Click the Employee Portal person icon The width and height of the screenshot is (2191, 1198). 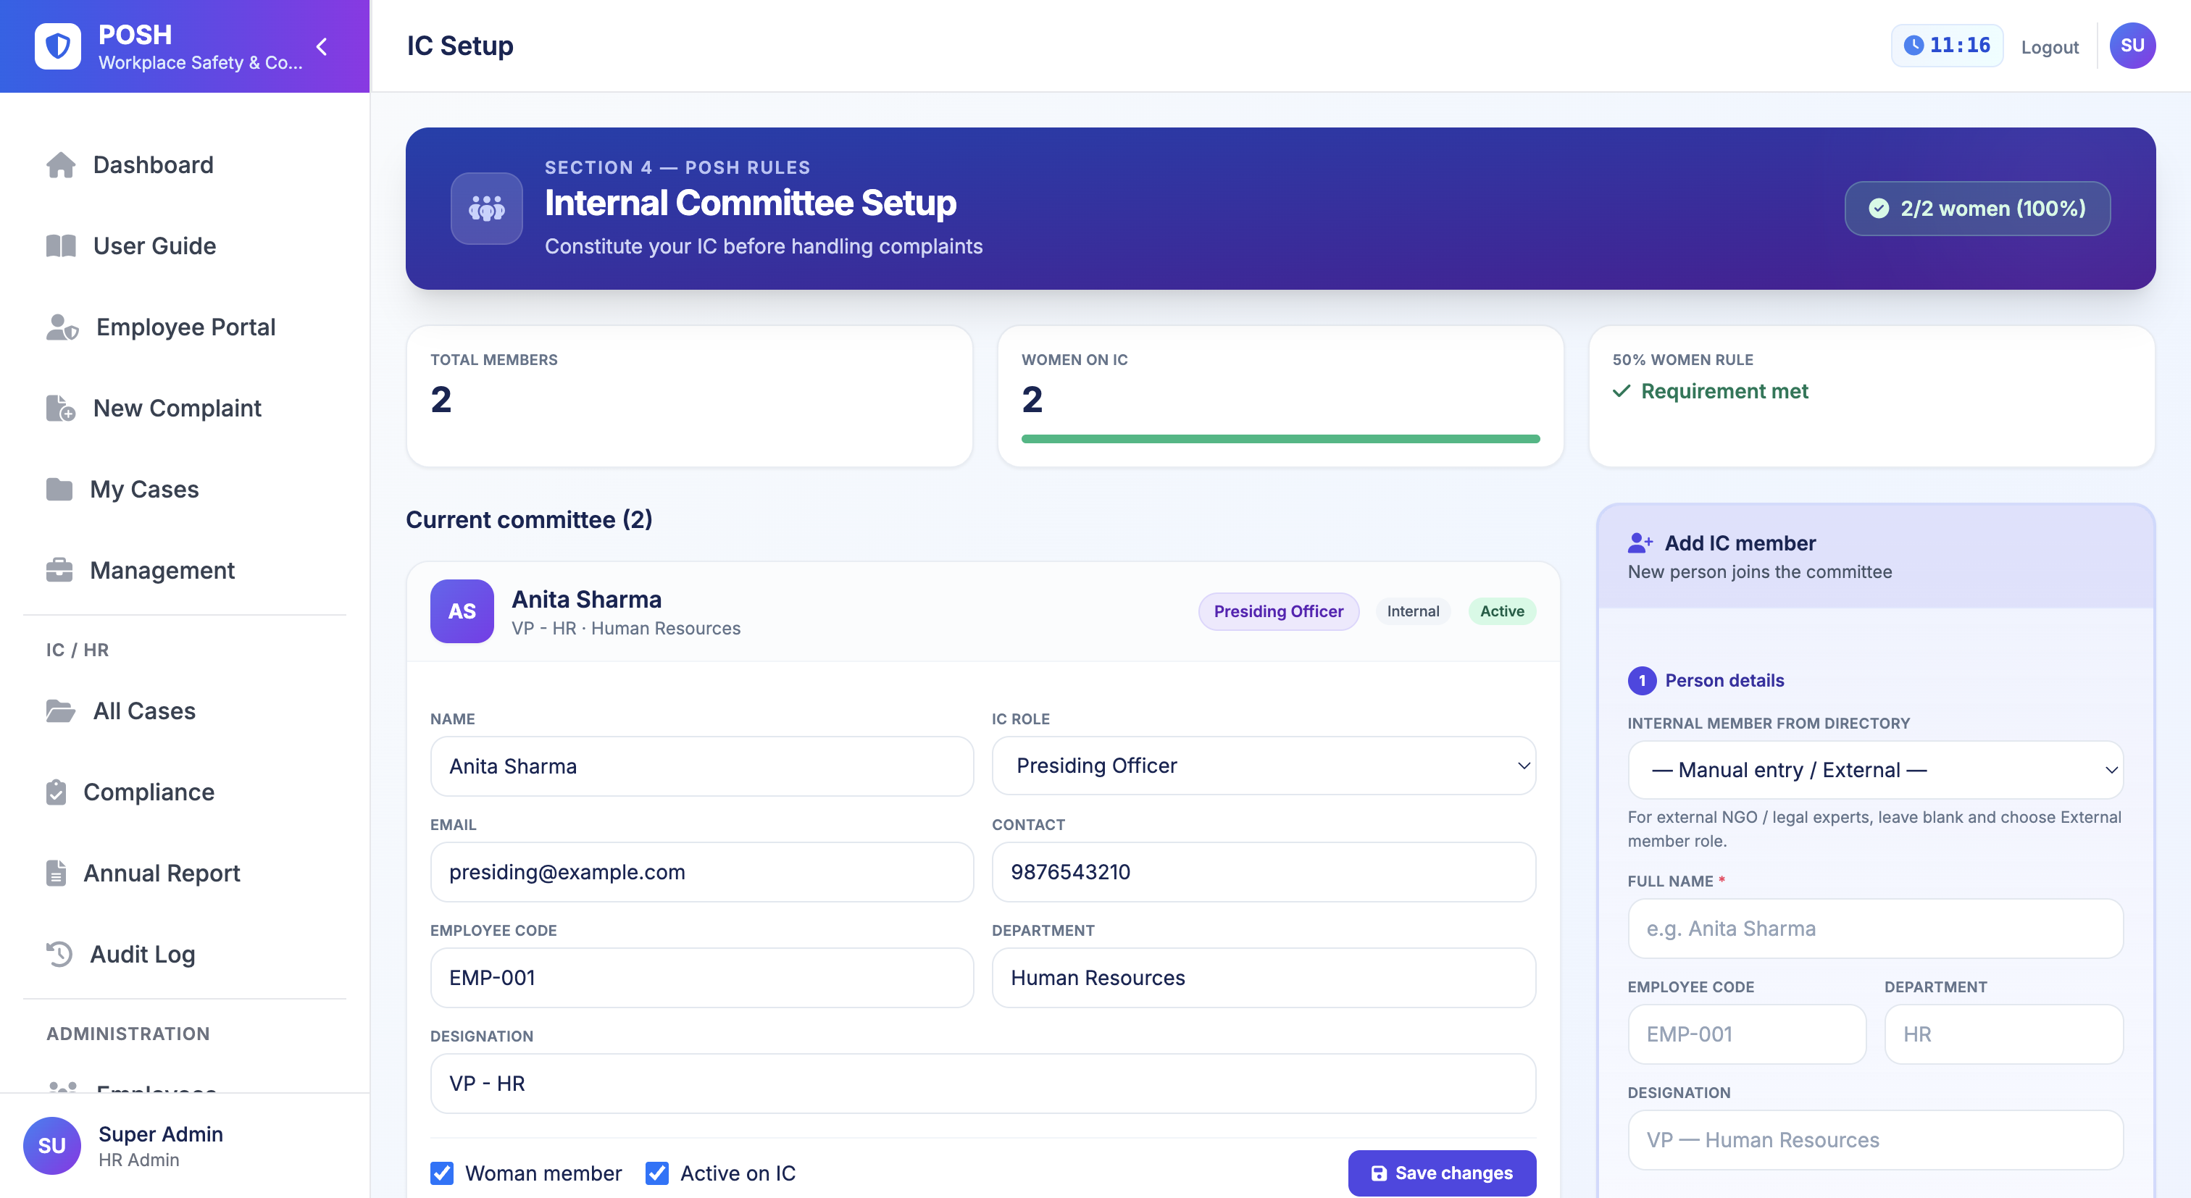point(62,327)
